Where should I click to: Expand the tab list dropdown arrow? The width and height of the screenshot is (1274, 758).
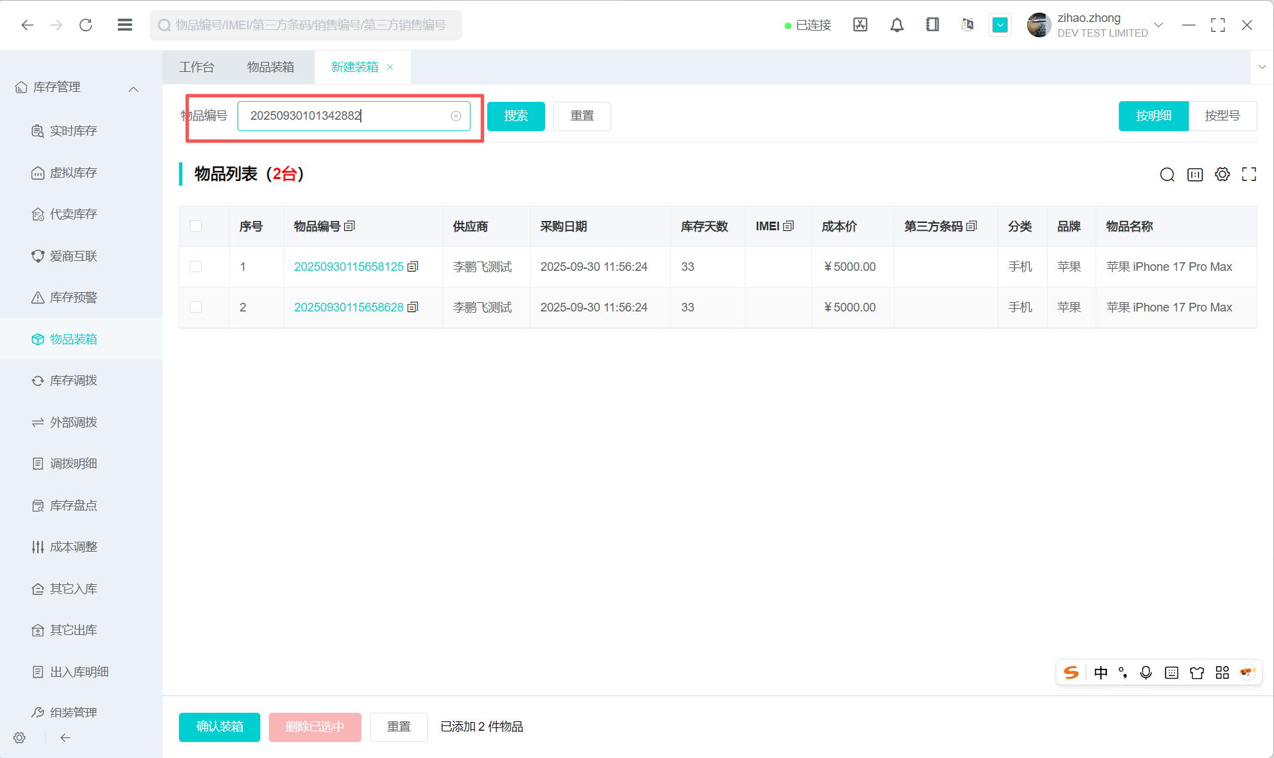1261,67
